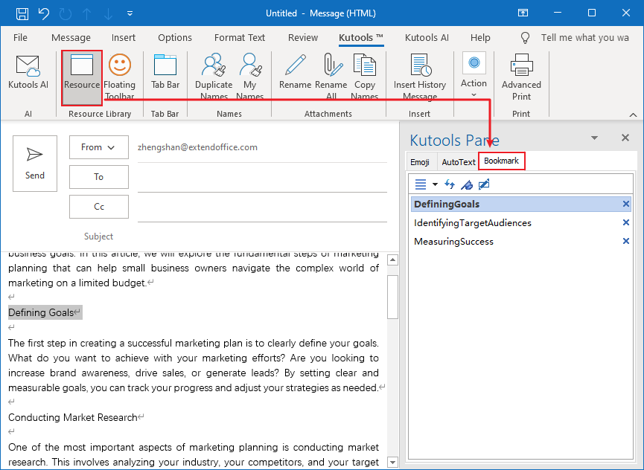Click the Tell me what you want field

click(584, 38)
